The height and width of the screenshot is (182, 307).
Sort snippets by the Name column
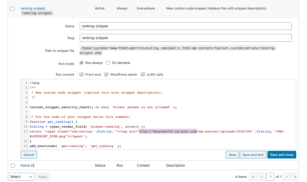[x=25, y=165]
